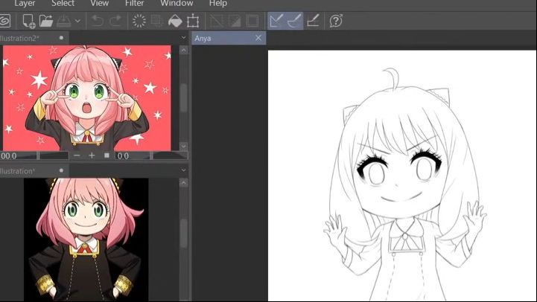Zoom out using minus button in Illustration2 panel

77,155
